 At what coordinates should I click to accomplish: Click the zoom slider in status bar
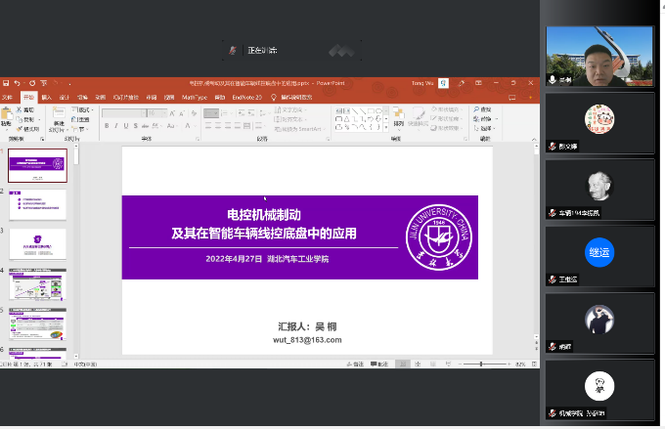[481, 364]
